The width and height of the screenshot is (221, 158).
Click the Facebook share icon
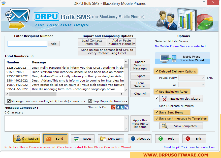118,107
